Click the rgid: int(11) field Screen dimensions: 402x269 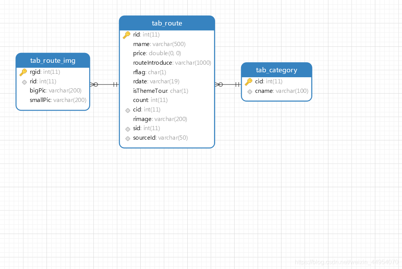[45, 72]
